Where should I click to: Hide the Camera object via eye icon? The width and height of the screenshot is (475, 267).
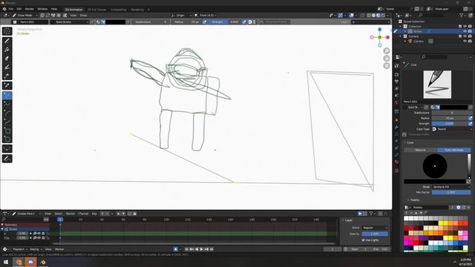point(465,42)
